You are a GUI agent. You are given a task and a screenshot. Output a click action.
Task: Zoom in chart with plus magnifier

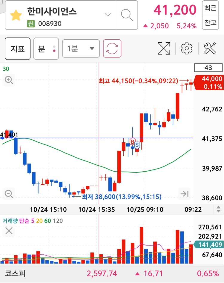pos(9,80)
